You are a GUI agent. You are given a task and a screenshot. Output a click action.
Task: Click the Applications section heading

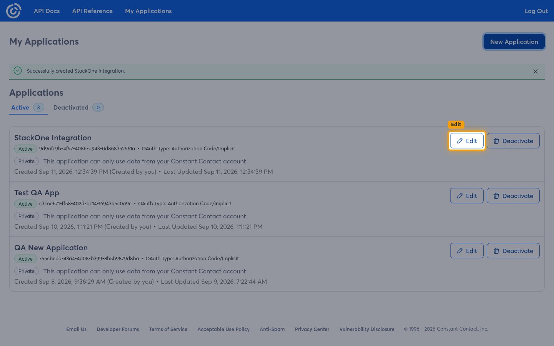(x=36, y=93)
